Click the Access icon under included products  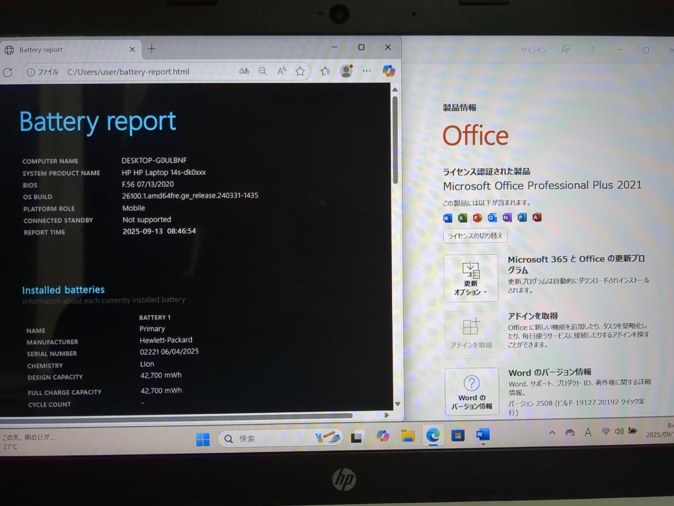pyautogui.click(x=536, y=218)
